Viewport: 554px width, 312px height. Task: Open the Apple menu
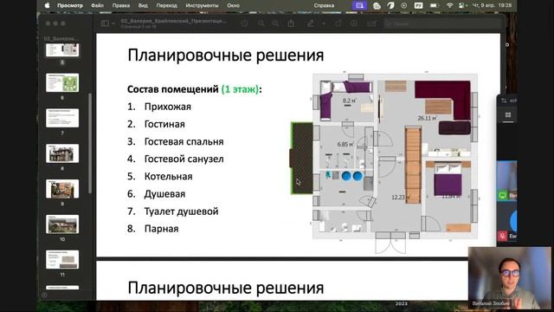pyautogui.click(x=47, y=5)
